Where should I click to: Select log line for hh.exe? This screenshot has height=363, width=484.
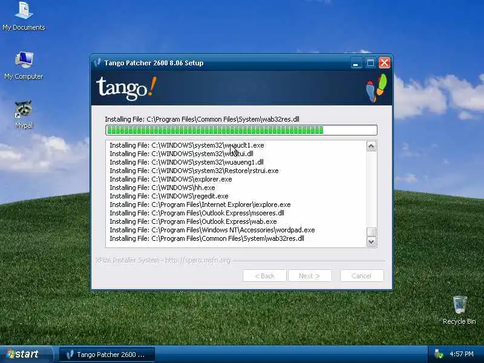[x=162, y=188]
